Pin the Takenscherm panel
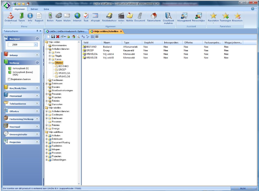The width and height of the screenshot is (259, 191). tap(37, 31)
